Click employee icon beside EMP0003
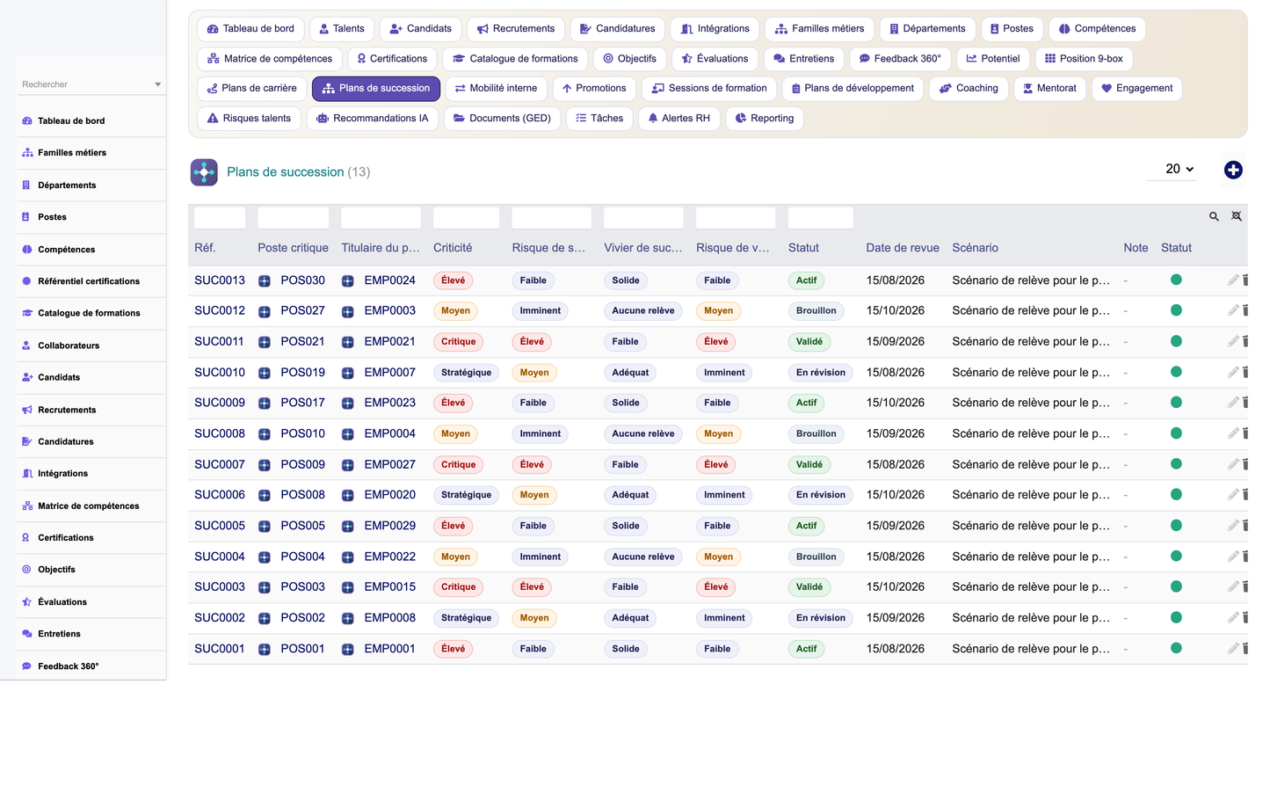The image size is (1270, 786). click(x=348, y=311)
